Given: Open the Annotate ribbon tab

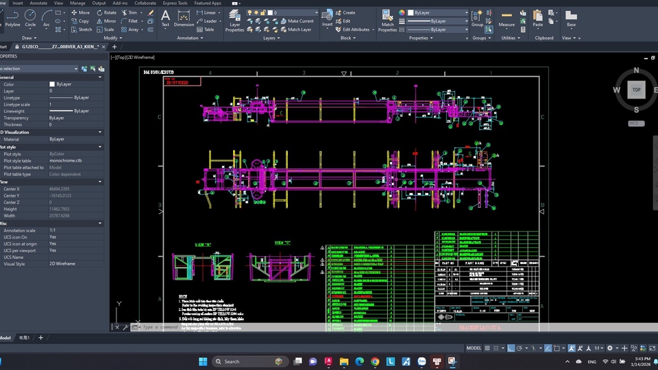Looking at the screenshot, I should pyautogui.click(x=38, y=3).
